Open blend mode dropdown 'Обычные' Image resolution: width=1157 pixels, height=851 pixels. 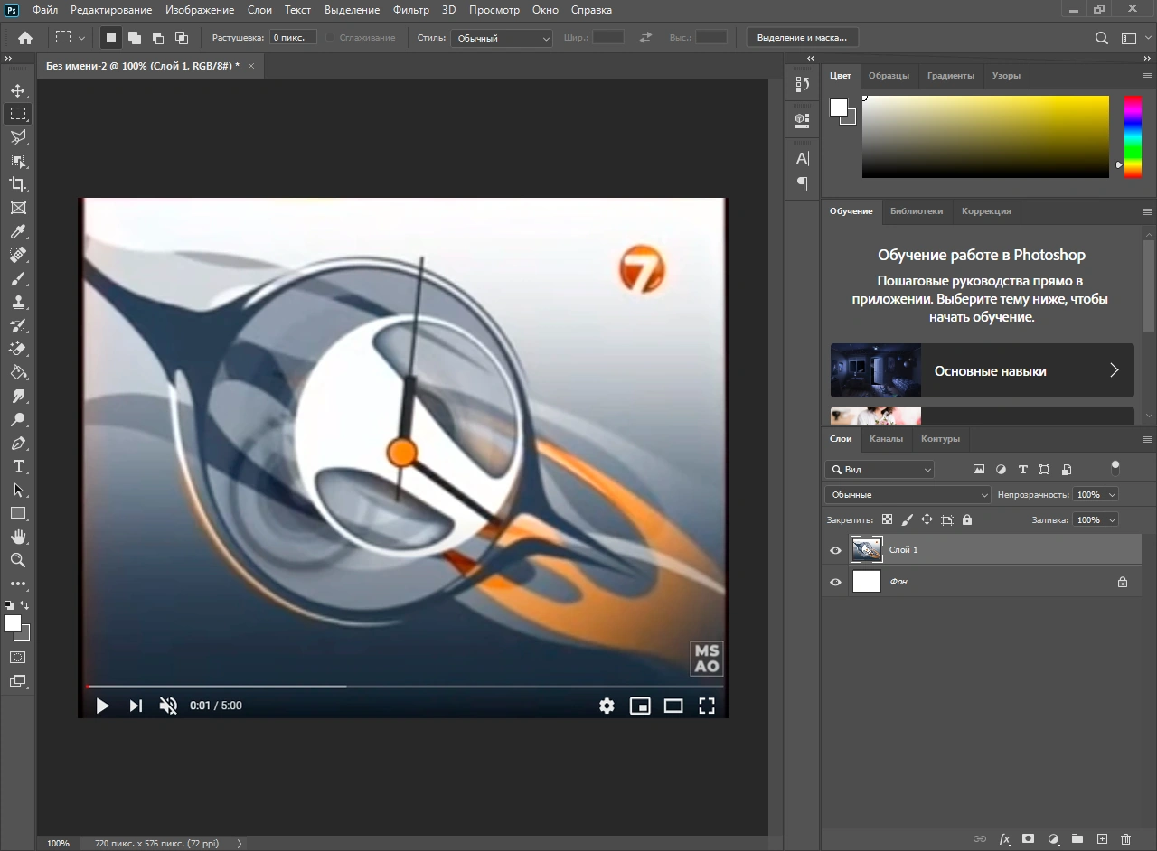point(908,495)
